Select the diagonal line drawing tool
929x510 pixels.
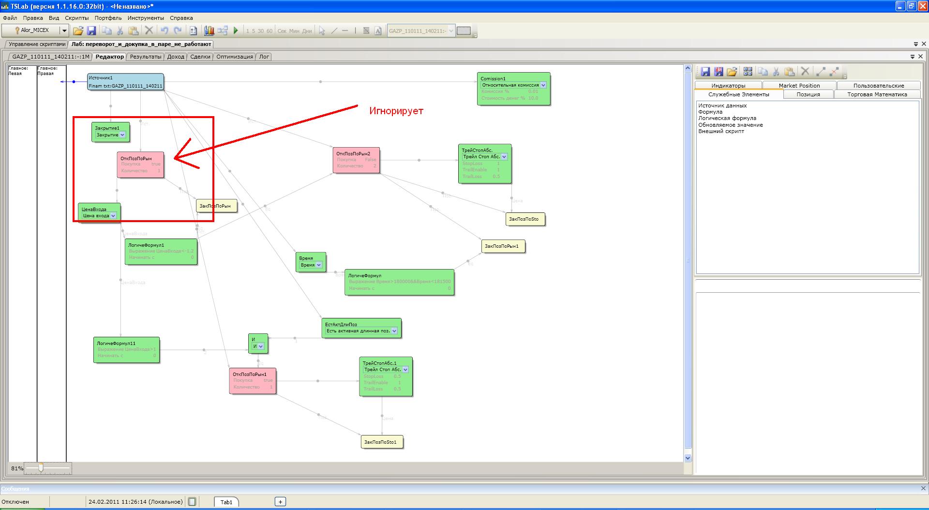(334, 30)
